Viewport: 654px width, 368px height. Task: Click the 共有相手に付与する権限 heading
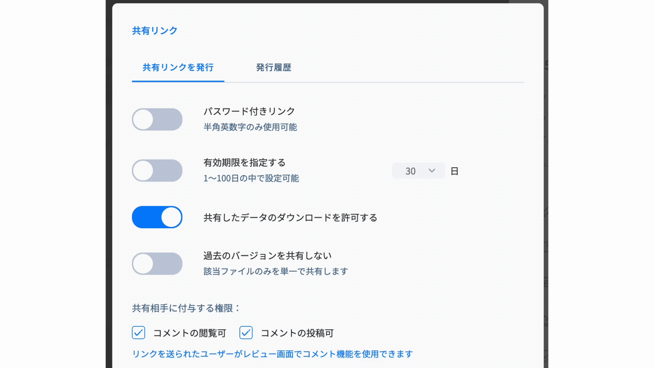[186, 308]
